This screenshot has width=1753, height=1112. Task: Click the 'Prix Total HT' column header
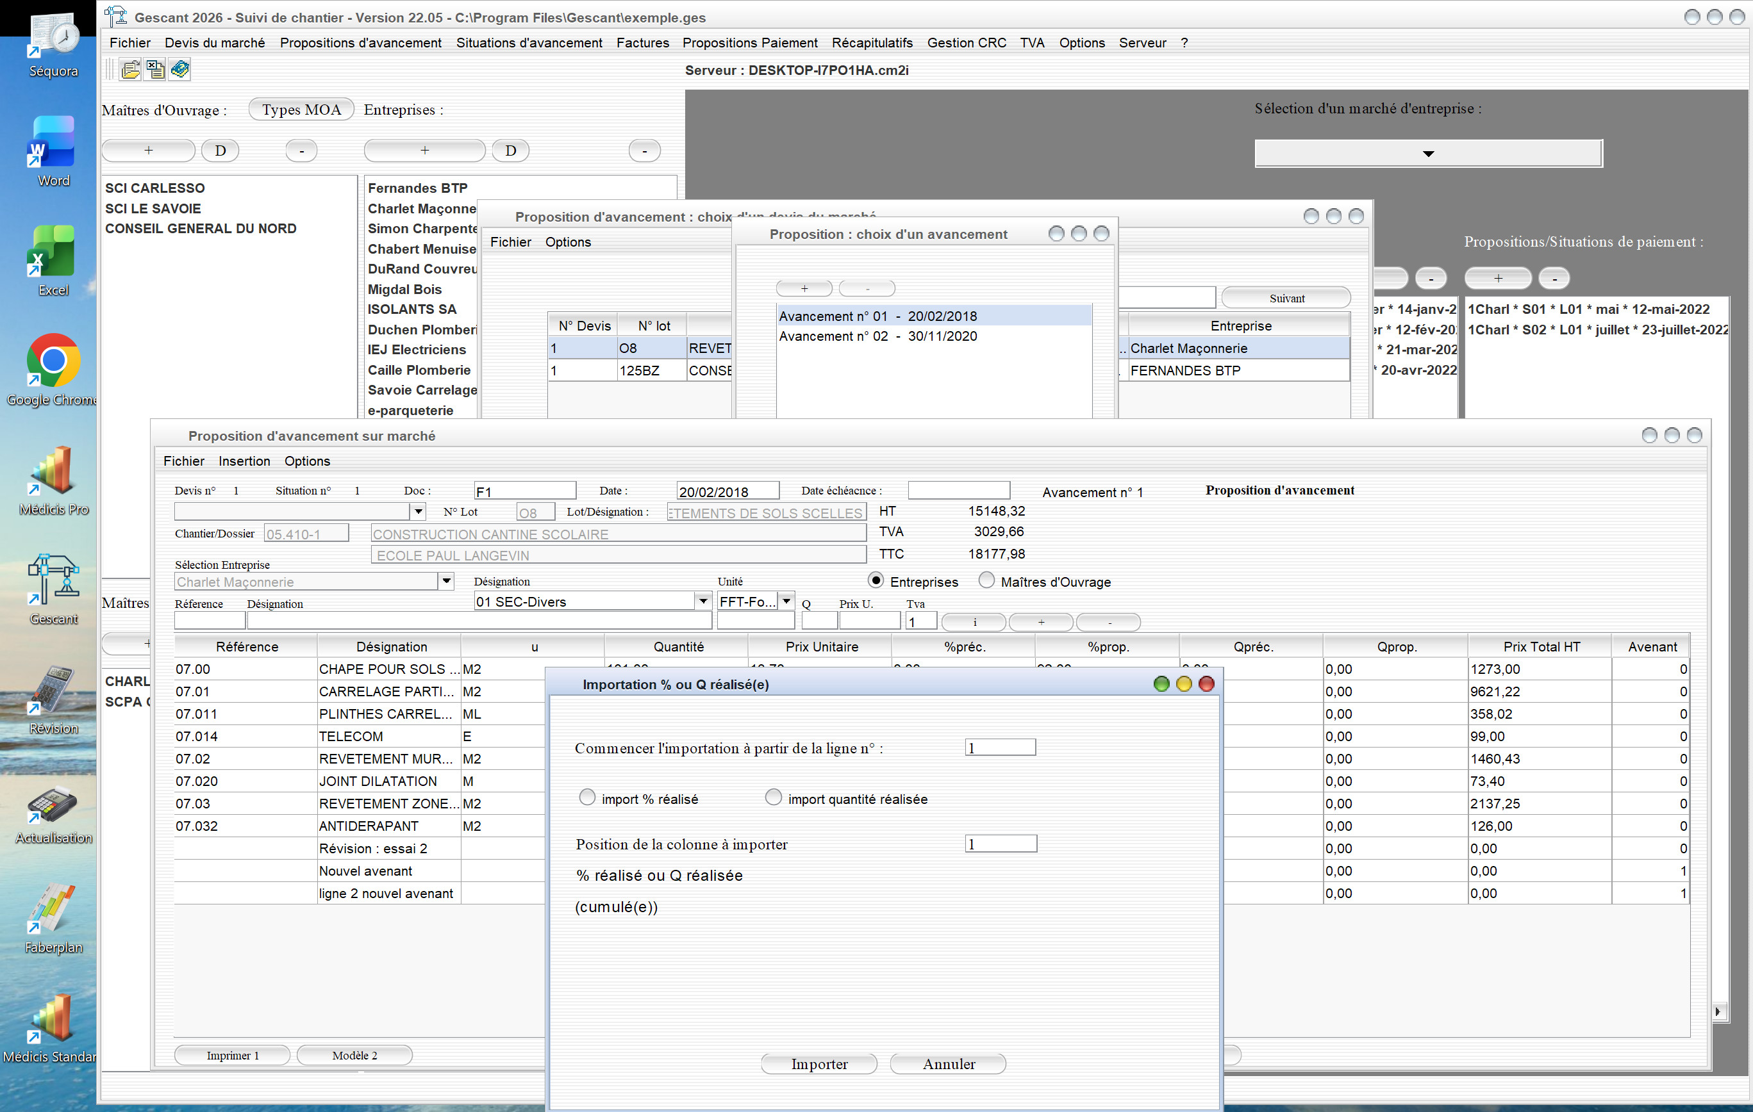[x=1541, y=647]
